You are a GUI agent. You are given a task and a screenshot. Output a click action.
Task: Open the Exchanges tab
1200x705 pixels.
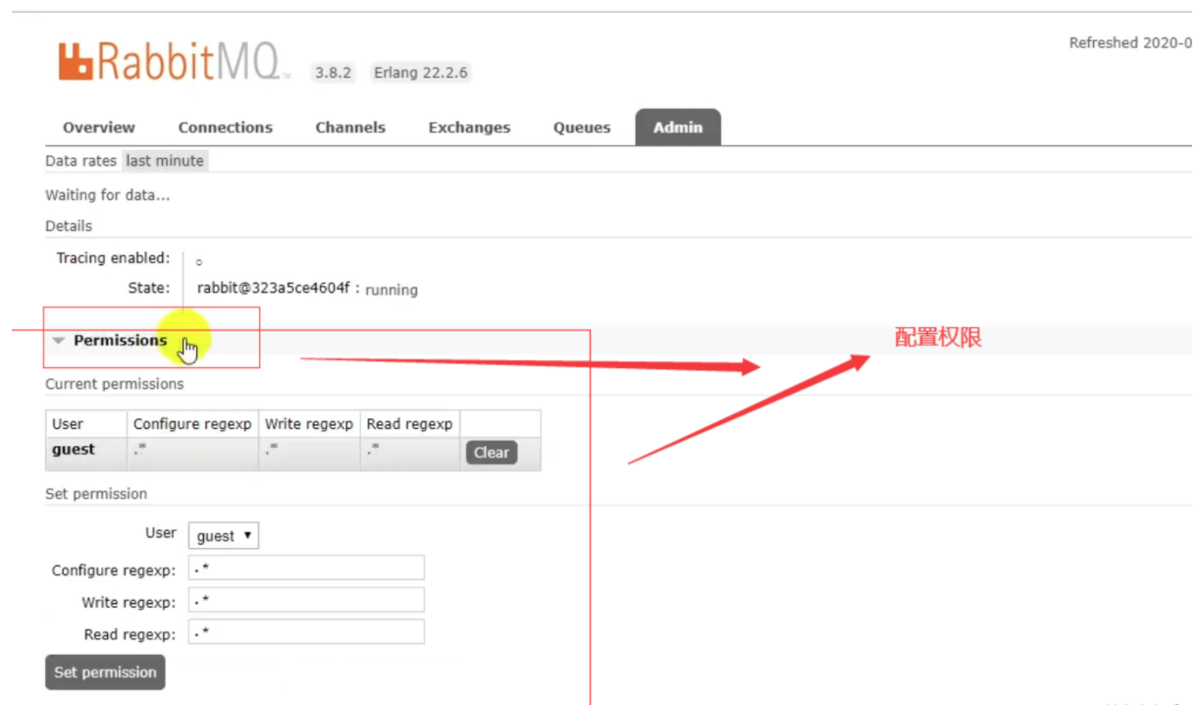469,128
